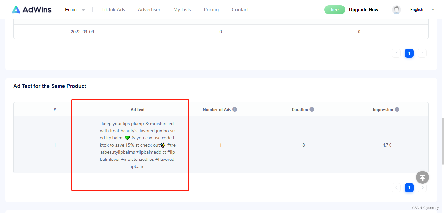Click info icon beside Impression header
The height and width of the screenshot is (213, 444).
[x=397, y=109]
